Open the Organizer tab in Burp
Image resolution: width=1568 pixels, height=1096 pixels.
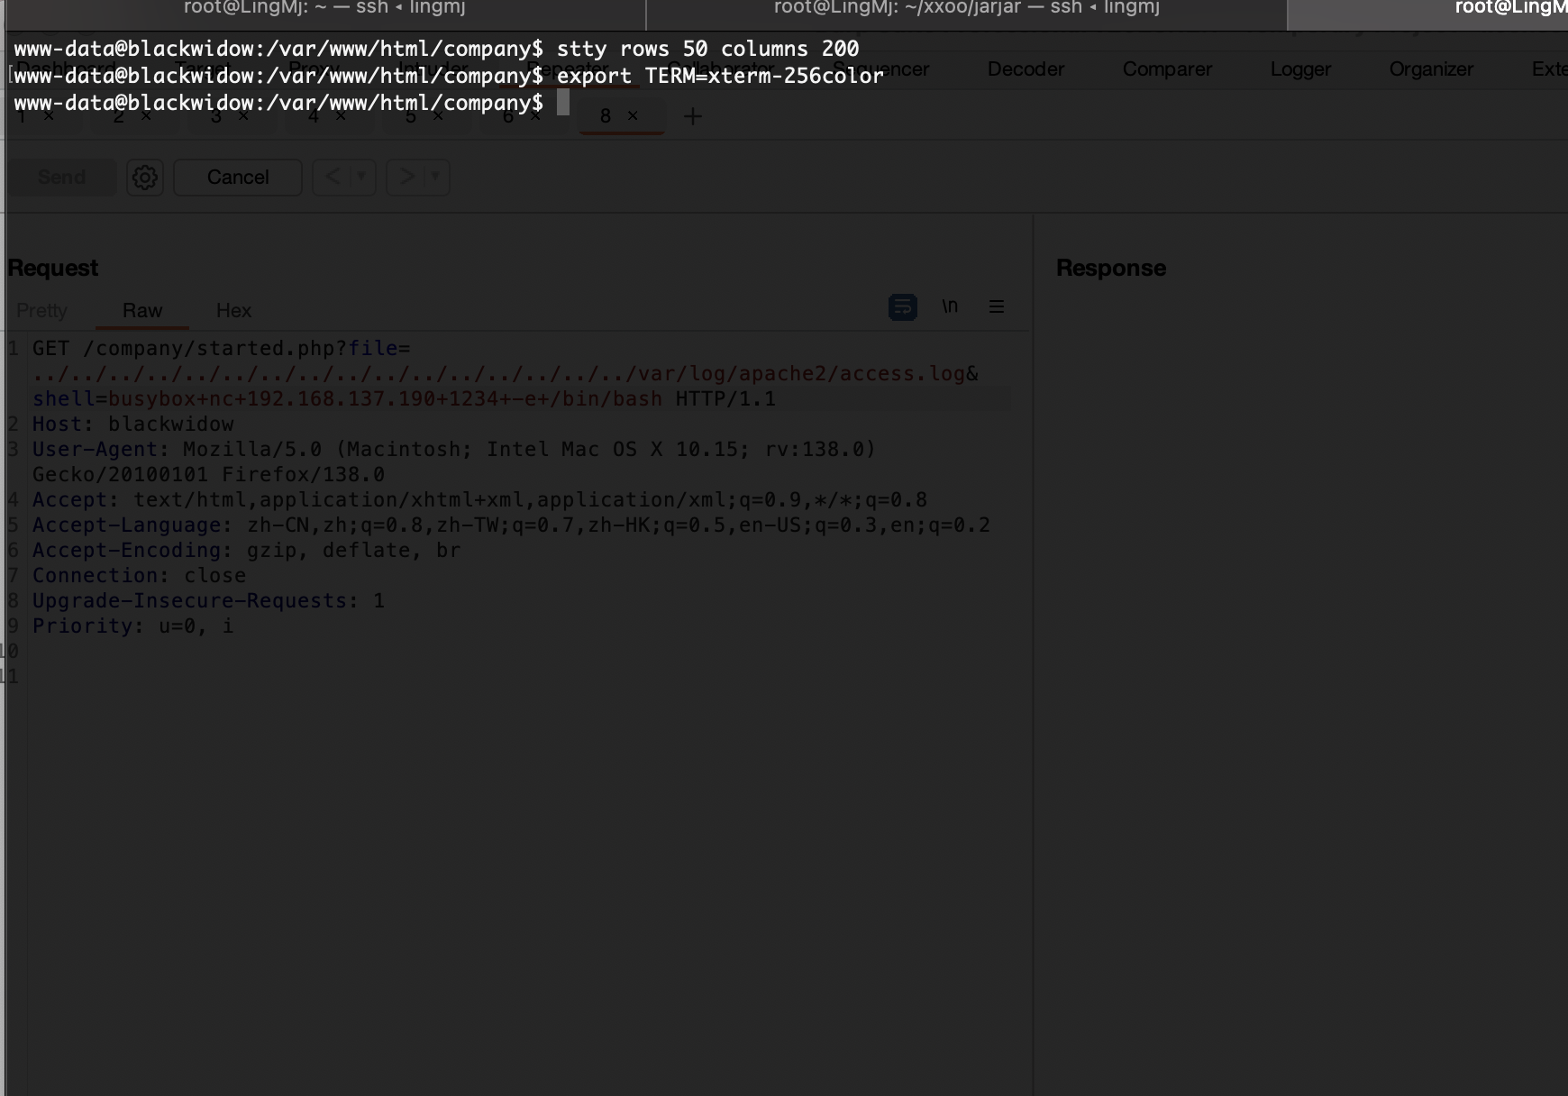[1431, 69]
